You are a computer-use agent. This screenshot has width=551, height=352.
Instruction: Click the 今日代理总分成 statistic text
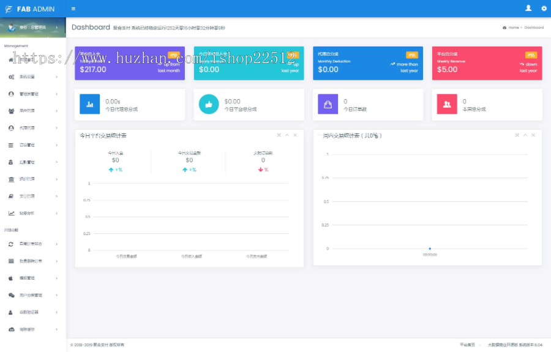click(x=122, y=109)
